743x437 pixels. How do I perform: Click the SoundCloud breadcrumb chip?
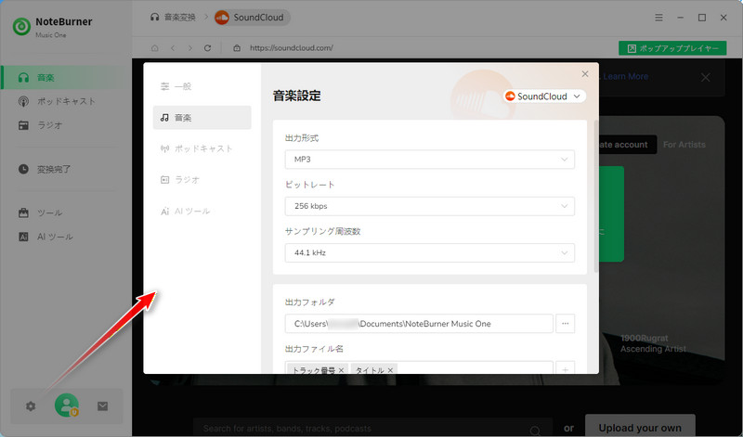(x=252, y=18)
